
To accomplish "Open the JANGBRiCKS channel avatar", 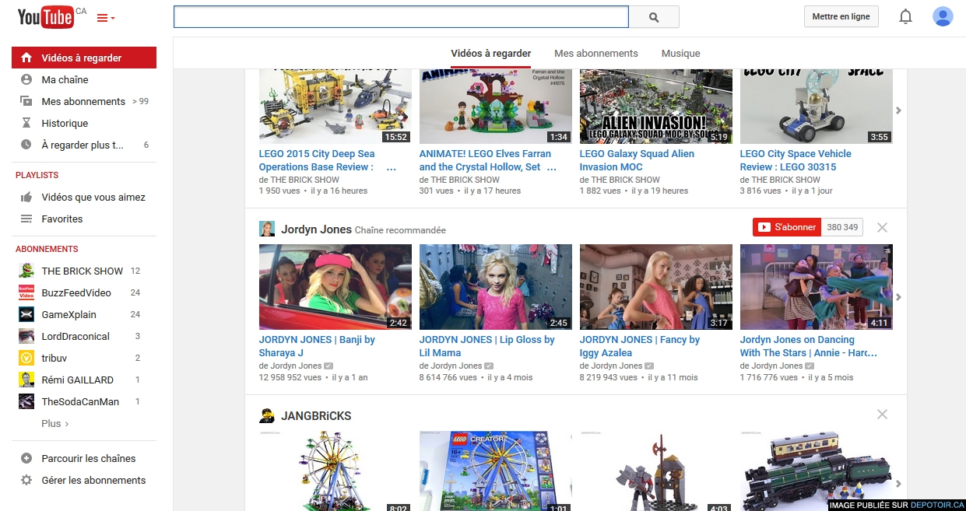I will click(x=267, y=415).
